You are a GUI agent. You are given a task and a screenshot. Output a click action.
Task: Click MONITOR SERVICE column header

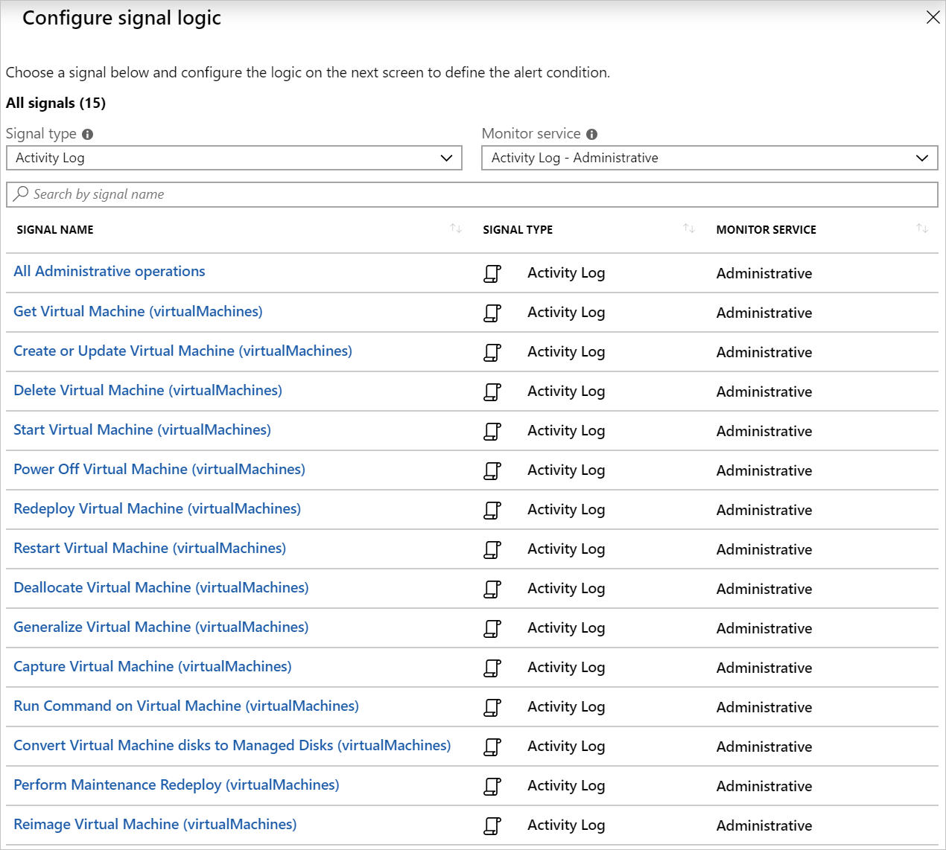click(766, 230)
